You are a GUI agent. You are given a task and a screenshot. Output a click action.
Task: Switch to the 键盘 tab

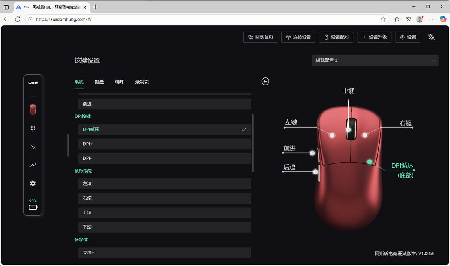click(x=99, y=82)
